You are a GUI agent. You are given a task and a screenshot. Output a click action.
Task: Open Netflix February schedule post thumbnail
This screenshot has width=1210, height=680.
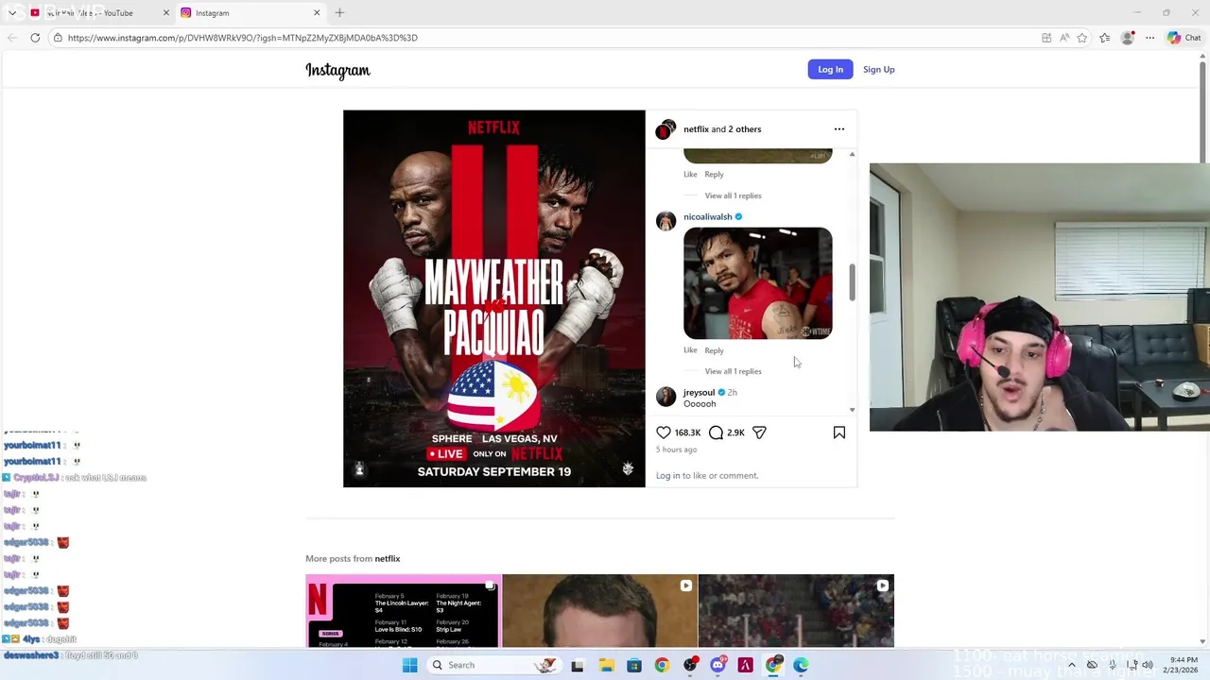403,611
